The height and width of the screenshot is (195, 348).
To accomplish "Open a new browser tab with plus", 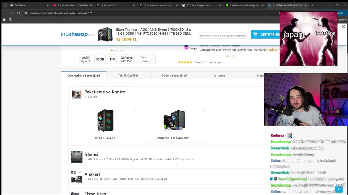I will (312, 5).
